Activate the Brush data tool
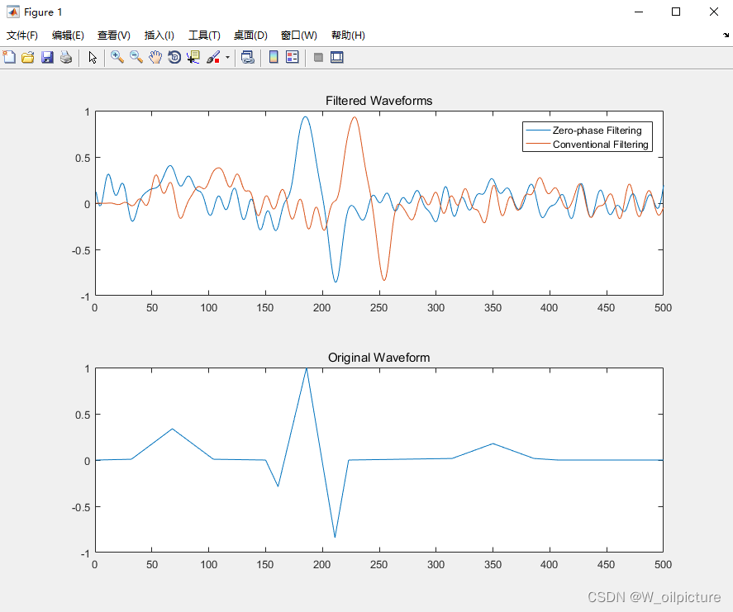 pos(213,58)
